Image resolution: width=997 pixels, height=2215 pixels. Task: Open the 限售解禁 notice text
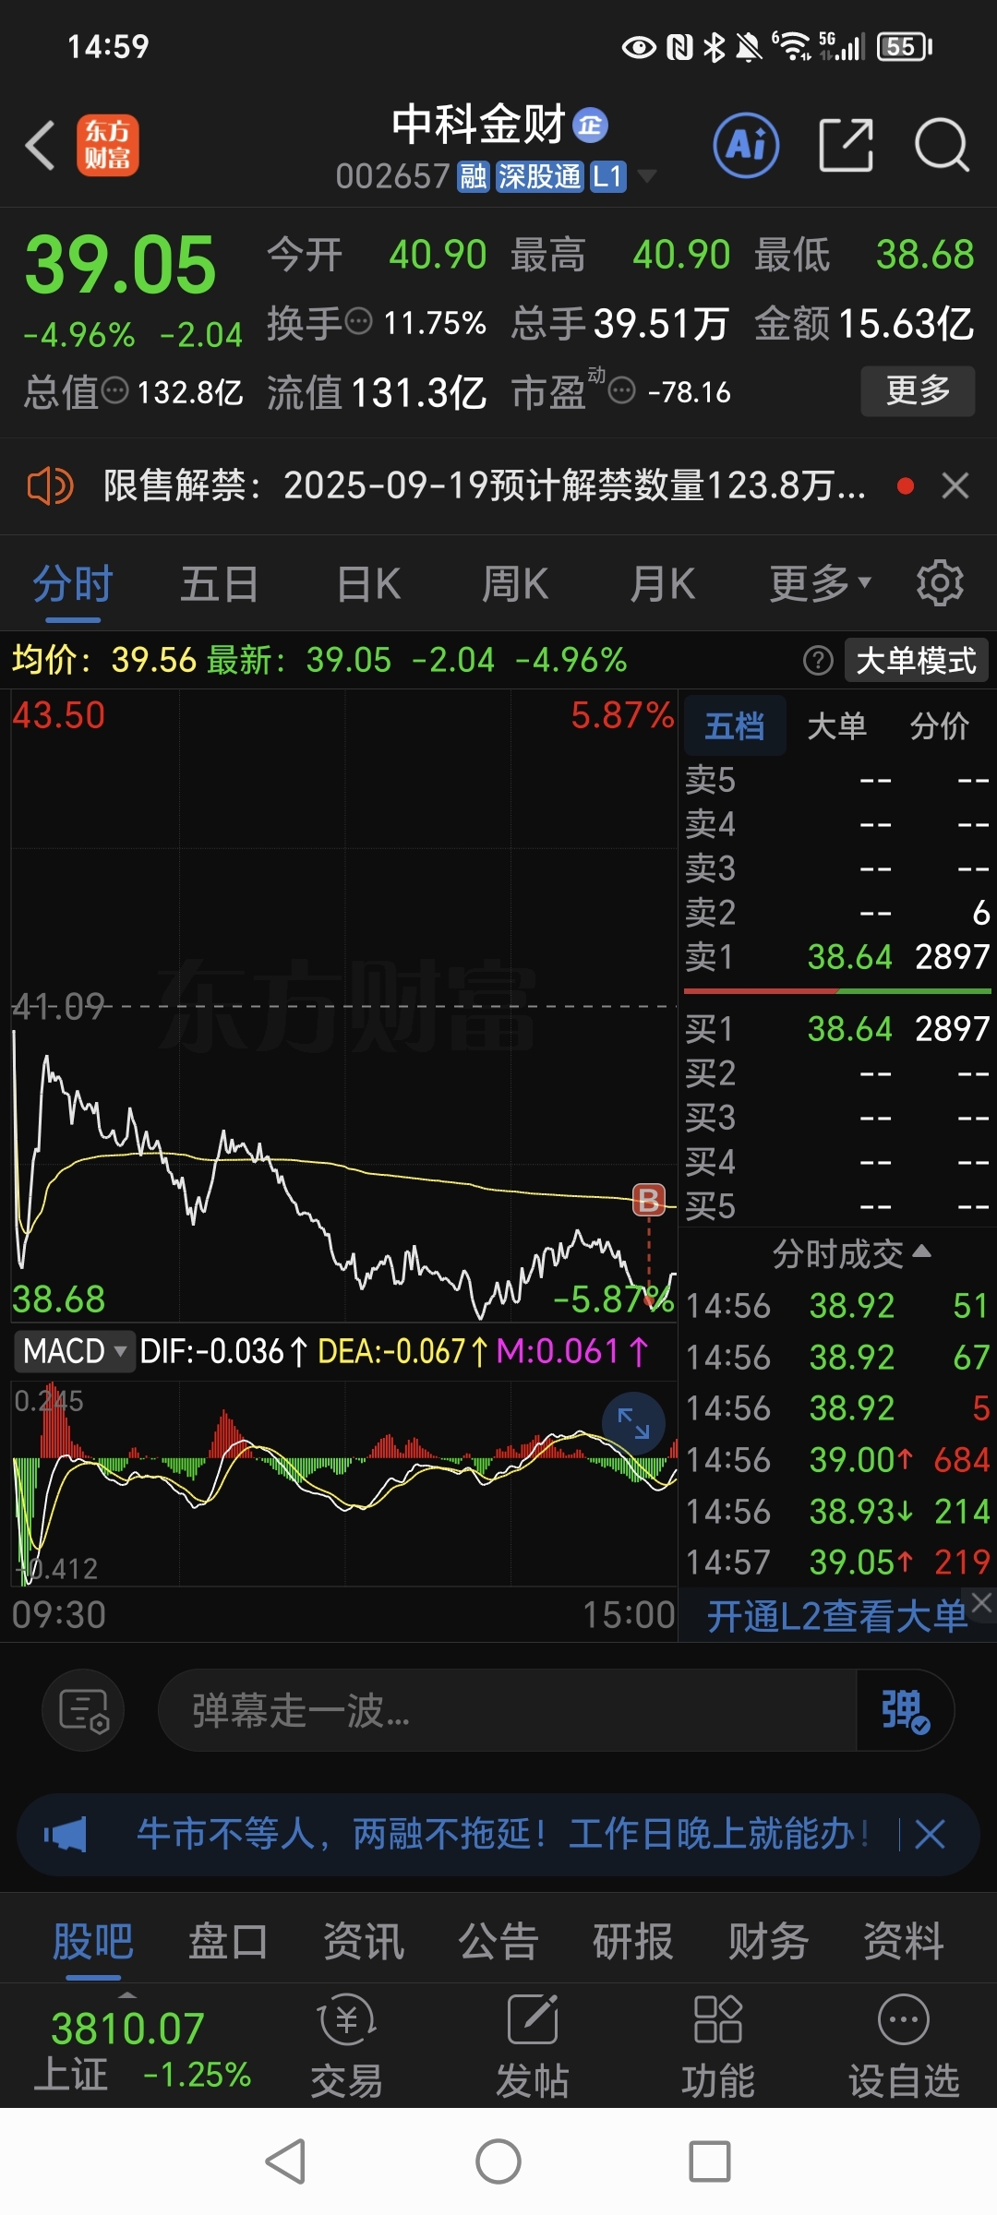(485, 485)
